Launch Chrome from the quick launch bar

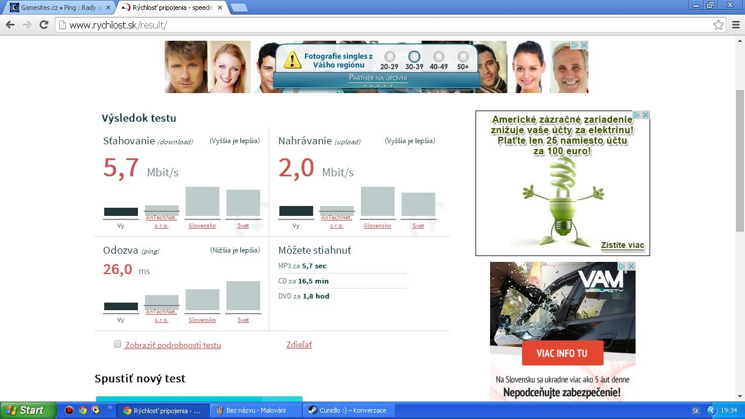pos(83,410)
